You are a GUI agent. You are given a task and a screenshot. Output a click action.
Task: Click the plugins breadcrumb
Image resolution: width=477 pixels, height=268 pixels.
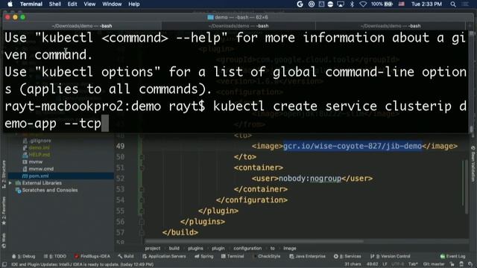pos(195,248)
